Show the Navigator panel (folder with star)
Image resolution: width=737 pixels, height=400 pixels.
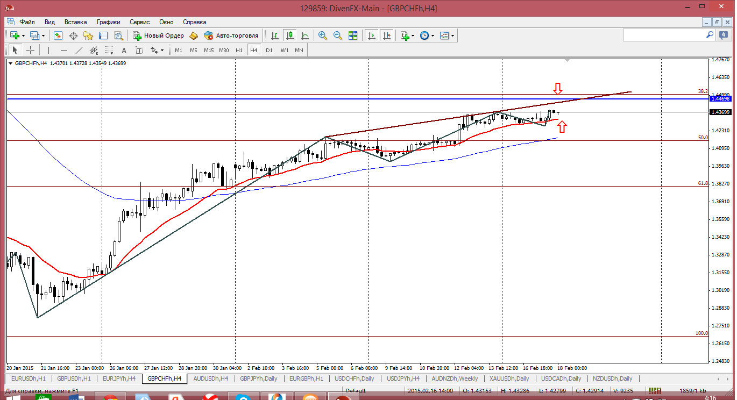click(x=88, y=35)
